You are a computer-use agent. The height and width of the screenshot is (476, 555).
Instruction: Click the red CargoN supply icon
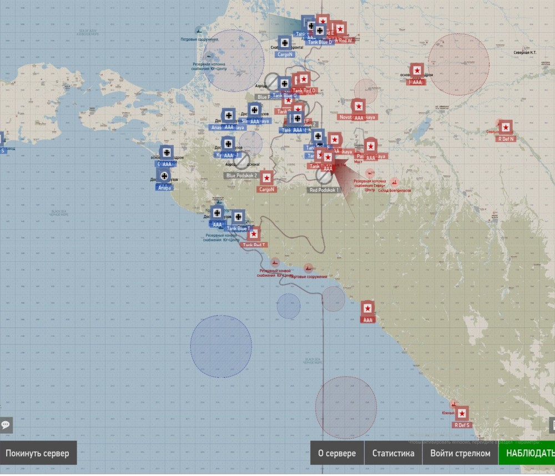(x=266, y=178)
